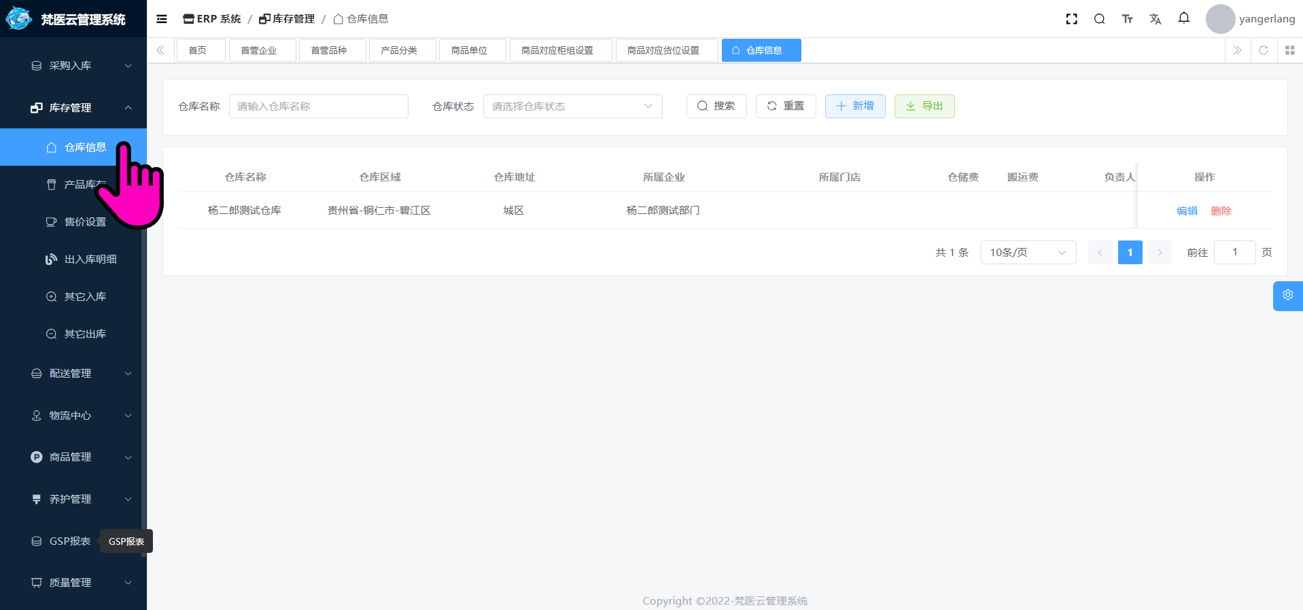Screen dimensions: 1303x610
Task: Click the 导出 export button
Action: point(924,107)
